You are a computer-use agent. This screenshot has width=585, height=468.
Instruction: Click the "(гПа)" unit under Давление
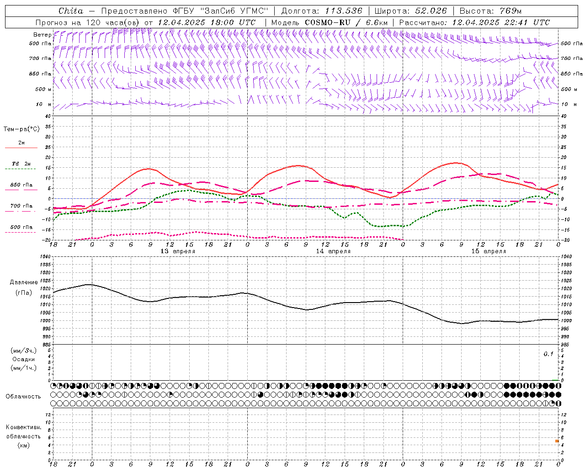[24, 292]
